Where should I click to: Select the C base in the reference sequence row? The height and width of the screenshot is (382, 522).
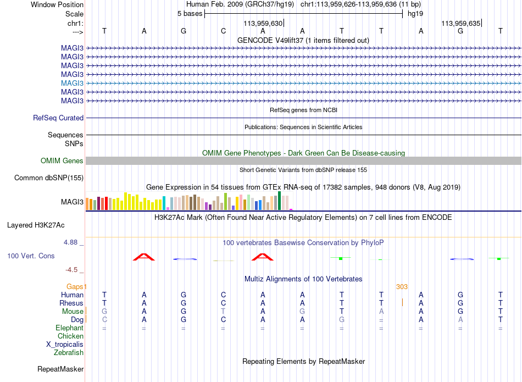point(224,31)
